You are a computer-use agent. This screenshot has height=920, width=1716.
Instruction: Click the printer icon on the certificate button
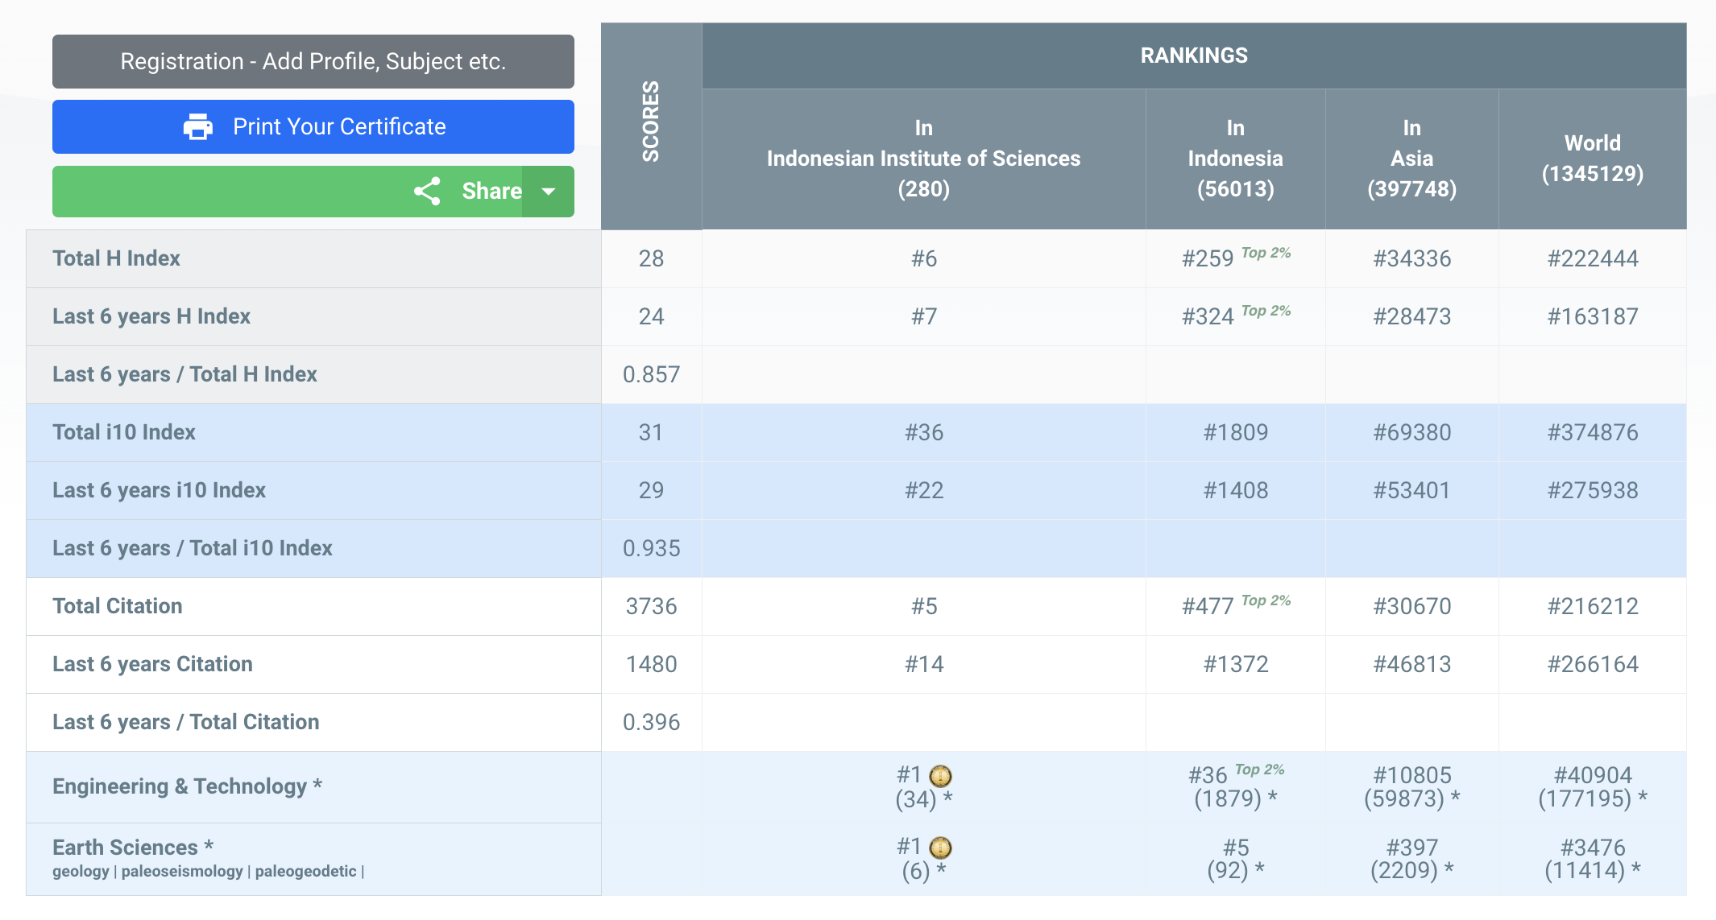[x=197, y=127]
